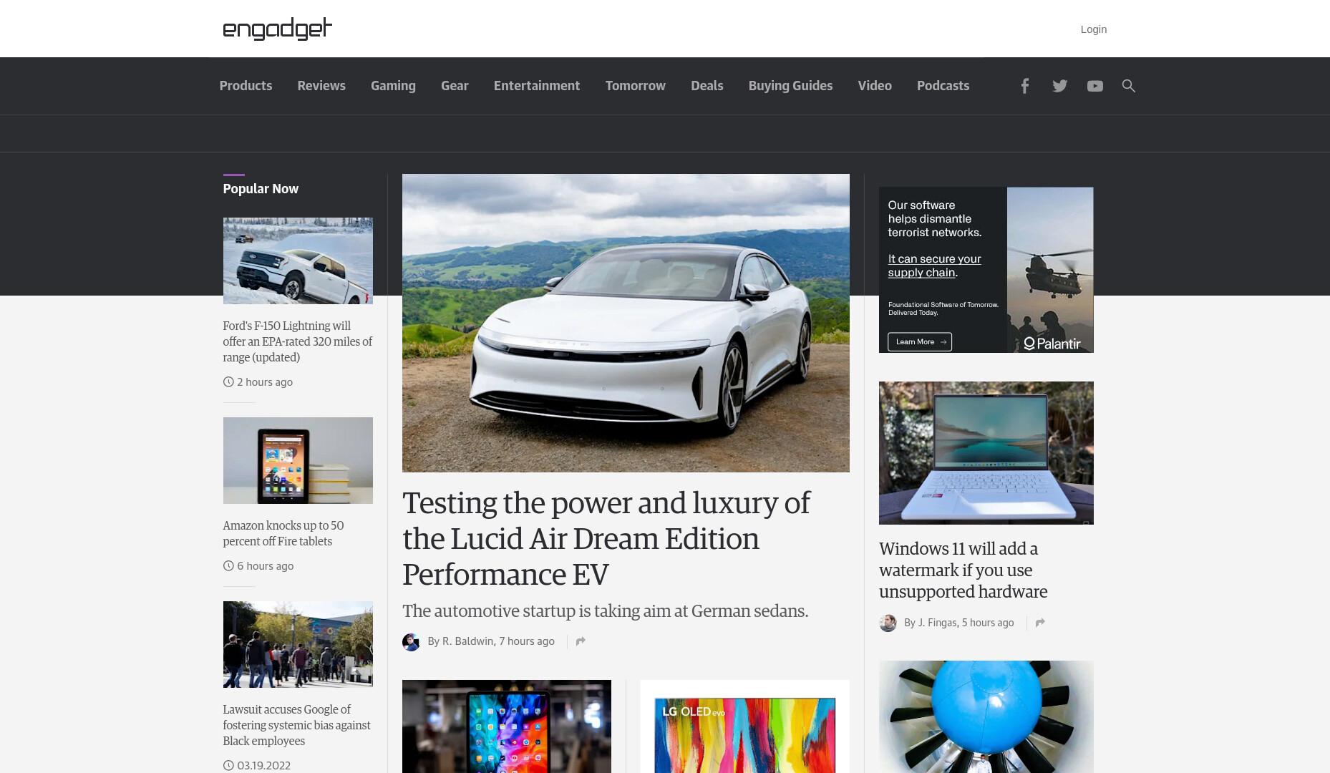
Task: Open Engadget's Facebook page icon
Action: click(x=1024, y=86)
